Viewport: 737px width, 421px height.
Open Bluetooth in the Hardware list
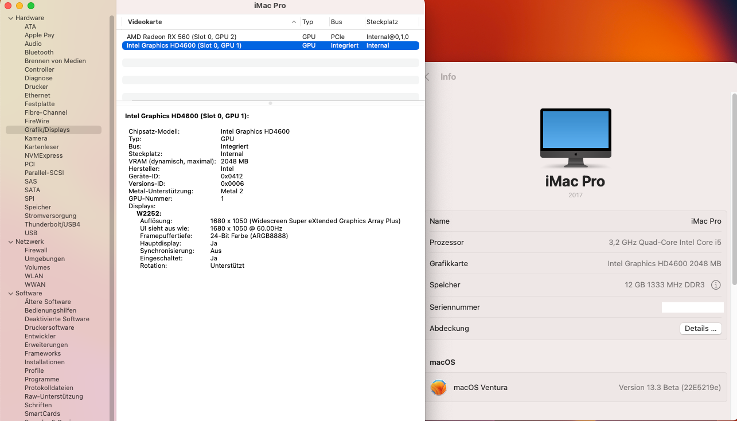click(39, 52)
